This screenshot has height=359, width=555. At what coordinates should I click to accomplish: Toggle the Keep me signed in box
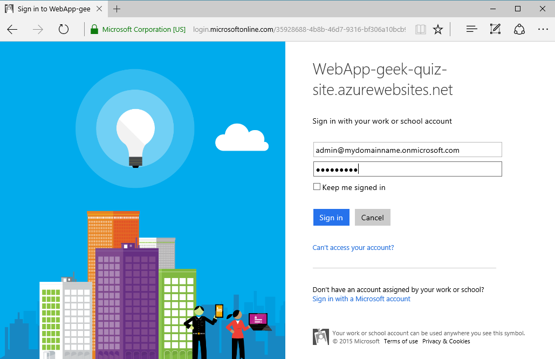pyautogui.click(x=317, y=186)
